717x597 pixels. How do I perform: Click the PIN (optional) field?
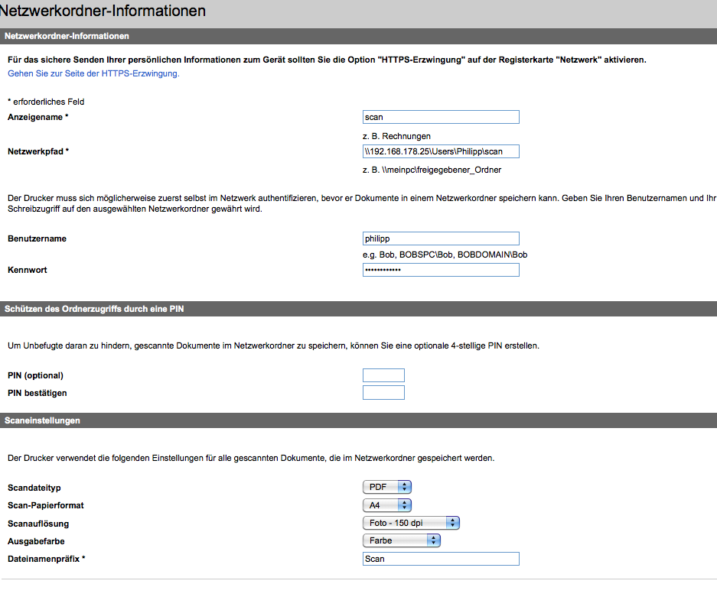pos(383,375)
